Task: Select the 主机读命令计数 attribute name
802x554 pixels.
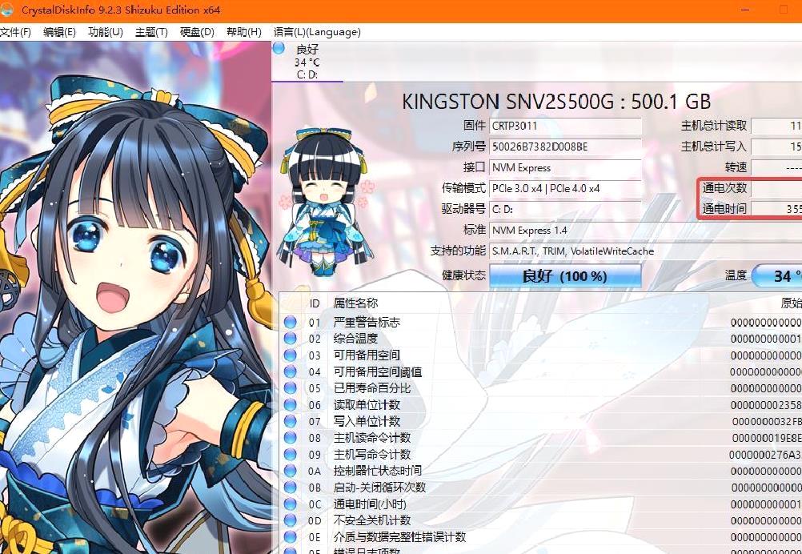Action: 372,438
